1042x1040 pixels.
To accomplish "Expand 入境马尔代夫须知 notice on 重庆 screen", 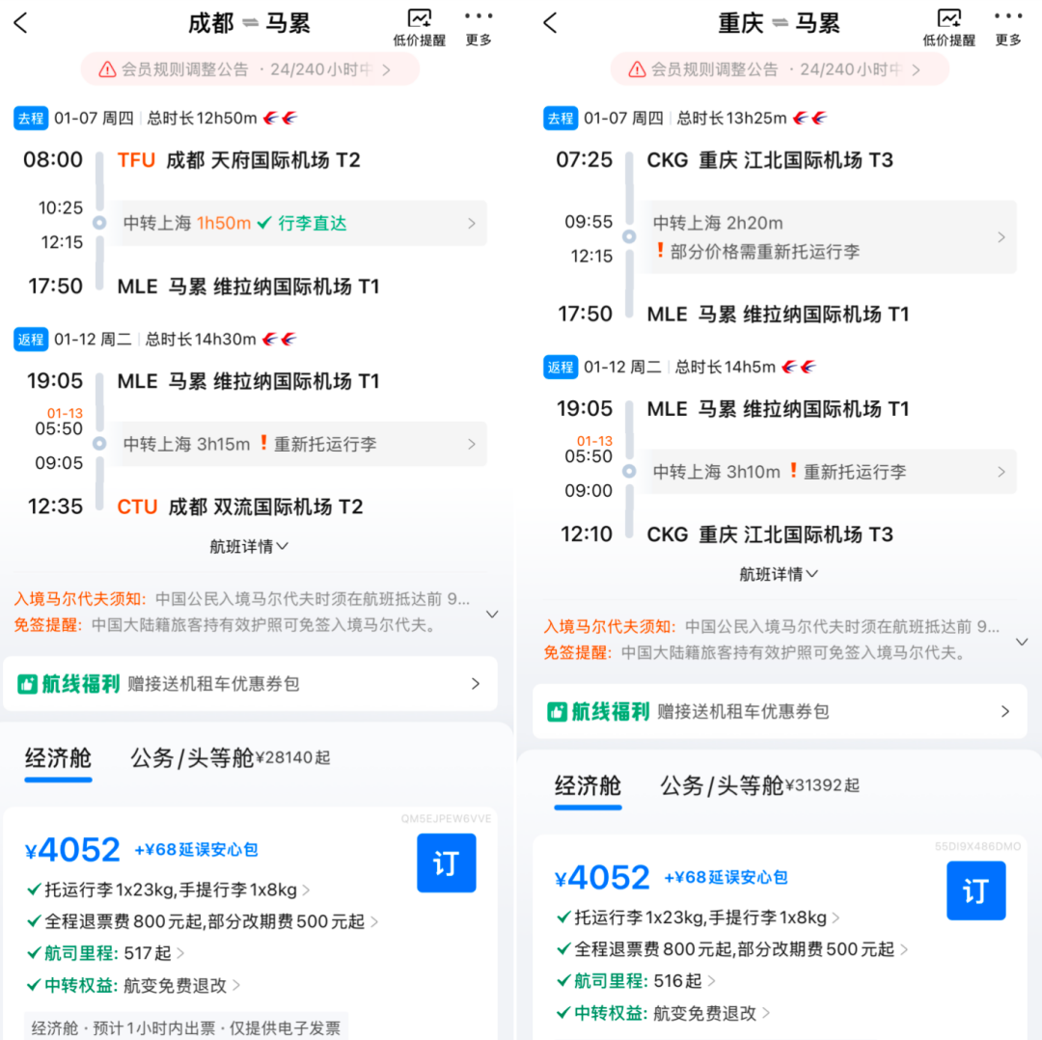I will (x=1022, y=642).
